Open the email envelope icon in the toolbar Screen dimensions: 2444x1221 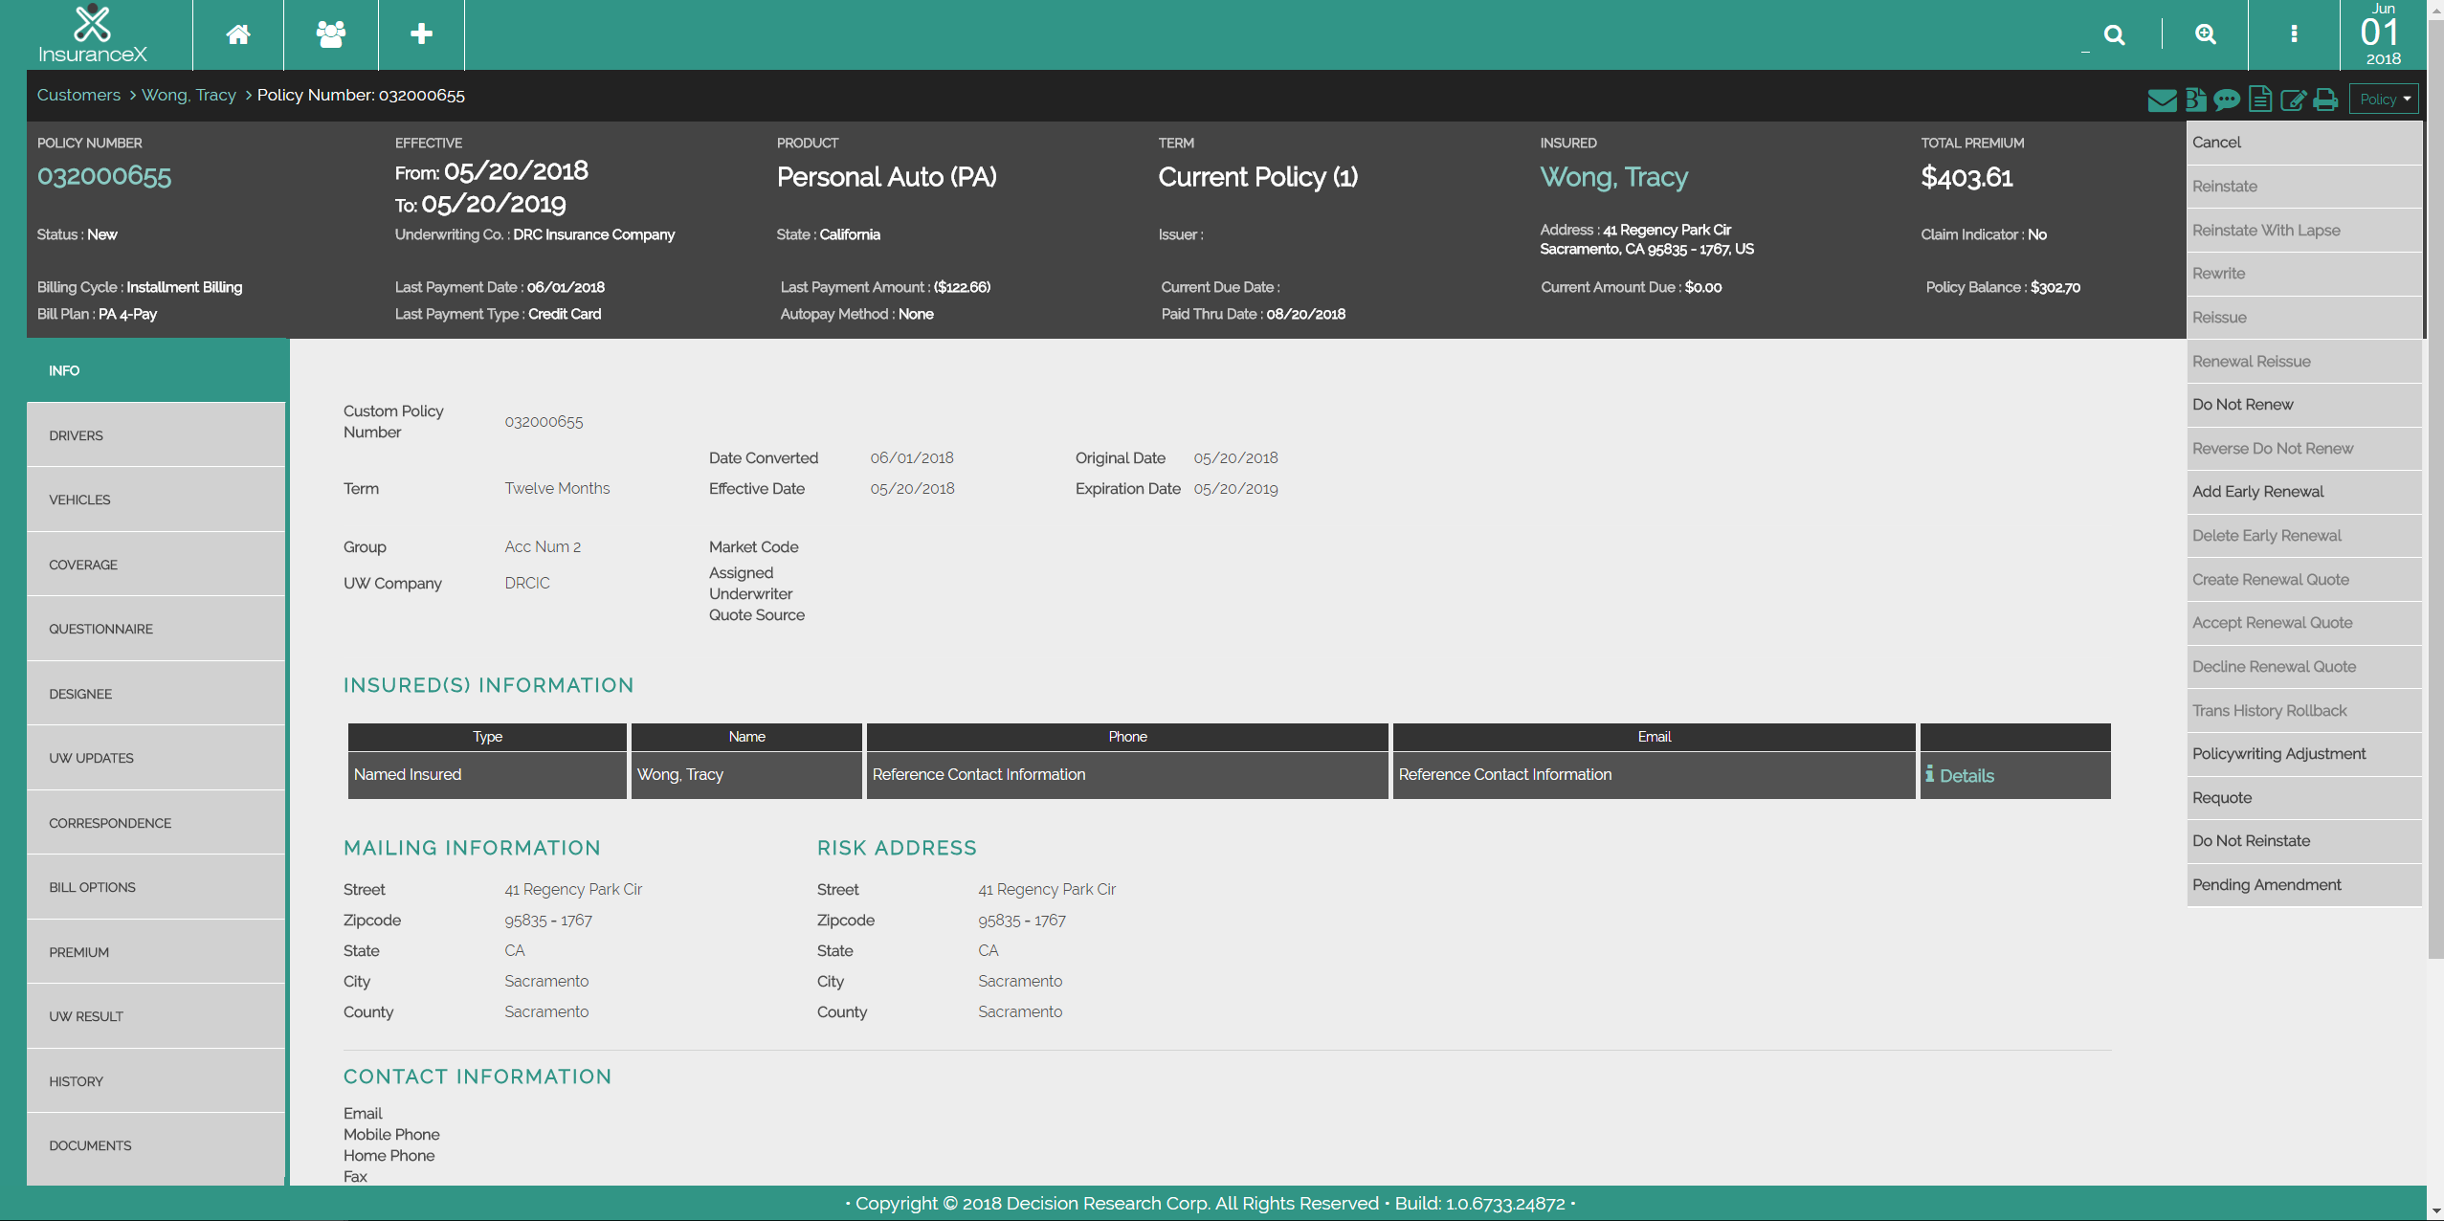click(2162, 99)
